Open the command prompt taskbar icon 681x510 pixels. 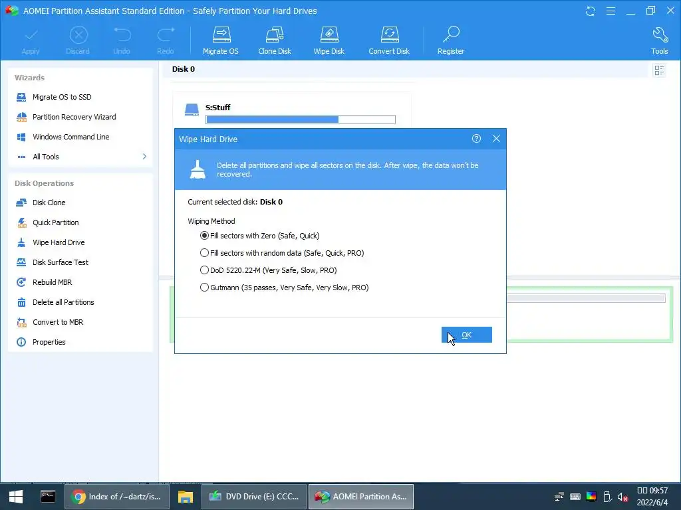point(48,497)
